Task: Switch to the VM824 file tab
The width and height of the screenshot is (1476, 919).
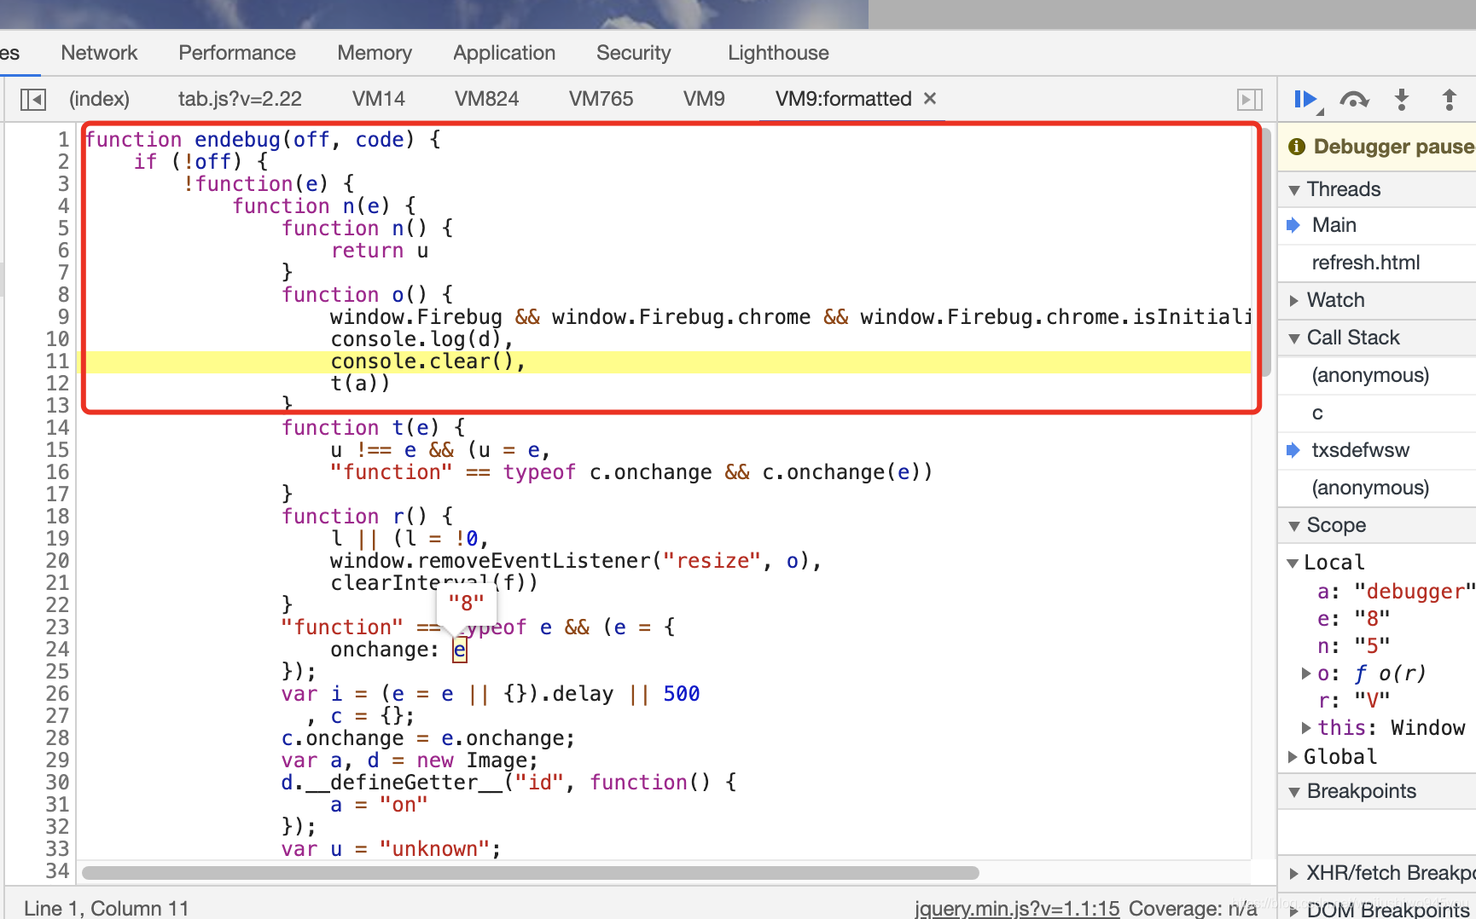Action: pos(486,99)
